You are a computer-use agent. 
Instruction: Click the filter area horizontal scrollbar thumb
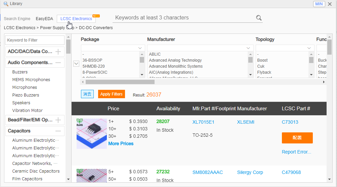[120, 82]
